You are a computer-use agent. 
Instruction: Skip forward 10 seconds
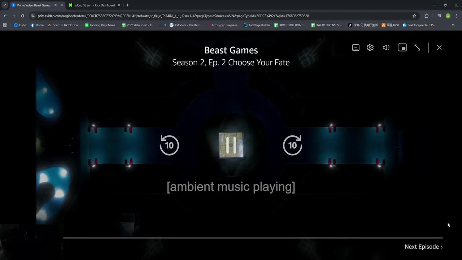tap(292, 145)
